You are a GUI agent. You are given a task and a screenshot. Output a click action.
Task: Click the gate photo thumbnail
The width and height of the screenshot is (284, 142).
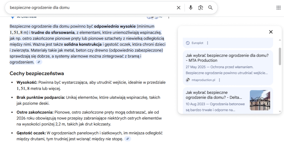[x=260, y=100]
